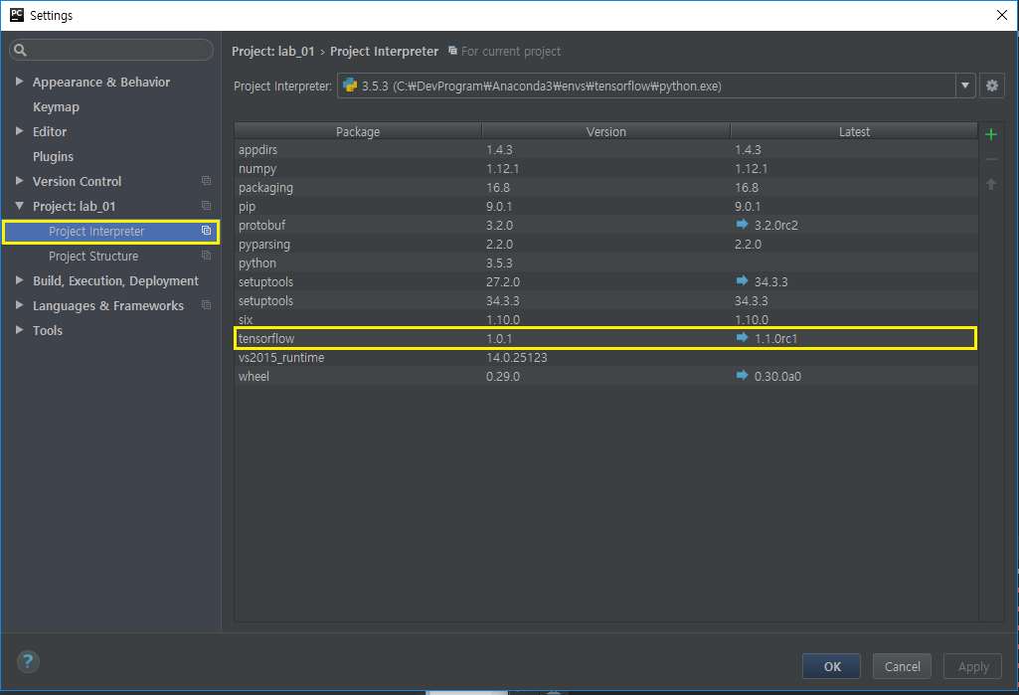Select the appdirs package row
This screenshot has width=1019, height=695.
point(605,149)
